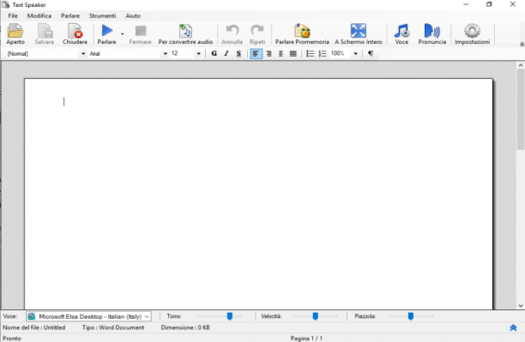The image size is (525, 342).
Task: Adjust the Velocità speed slider
Action: pos(315,316)
